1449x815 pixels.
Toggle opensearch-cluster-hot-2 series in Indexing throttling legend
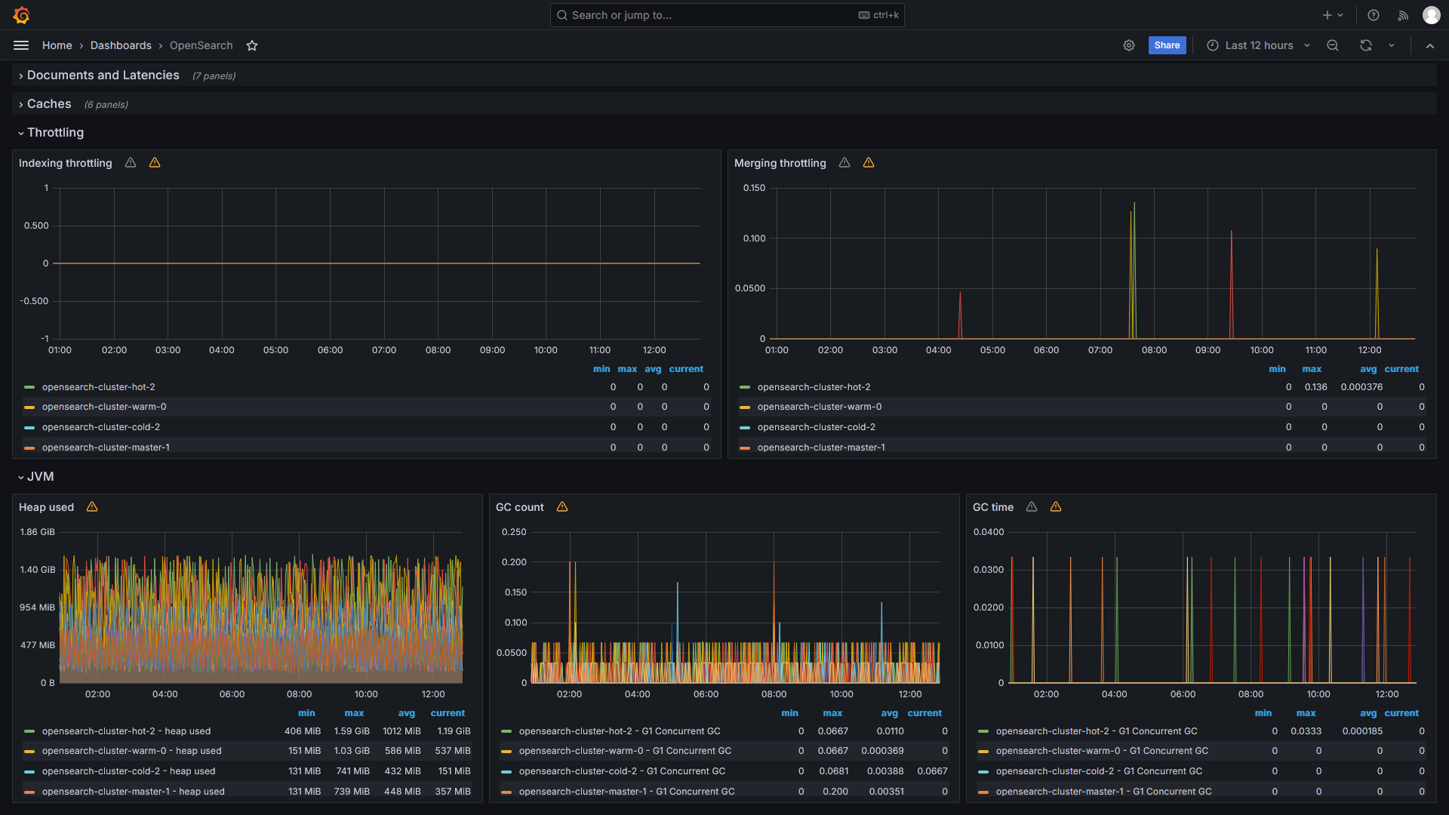click(x=98, y=387)
